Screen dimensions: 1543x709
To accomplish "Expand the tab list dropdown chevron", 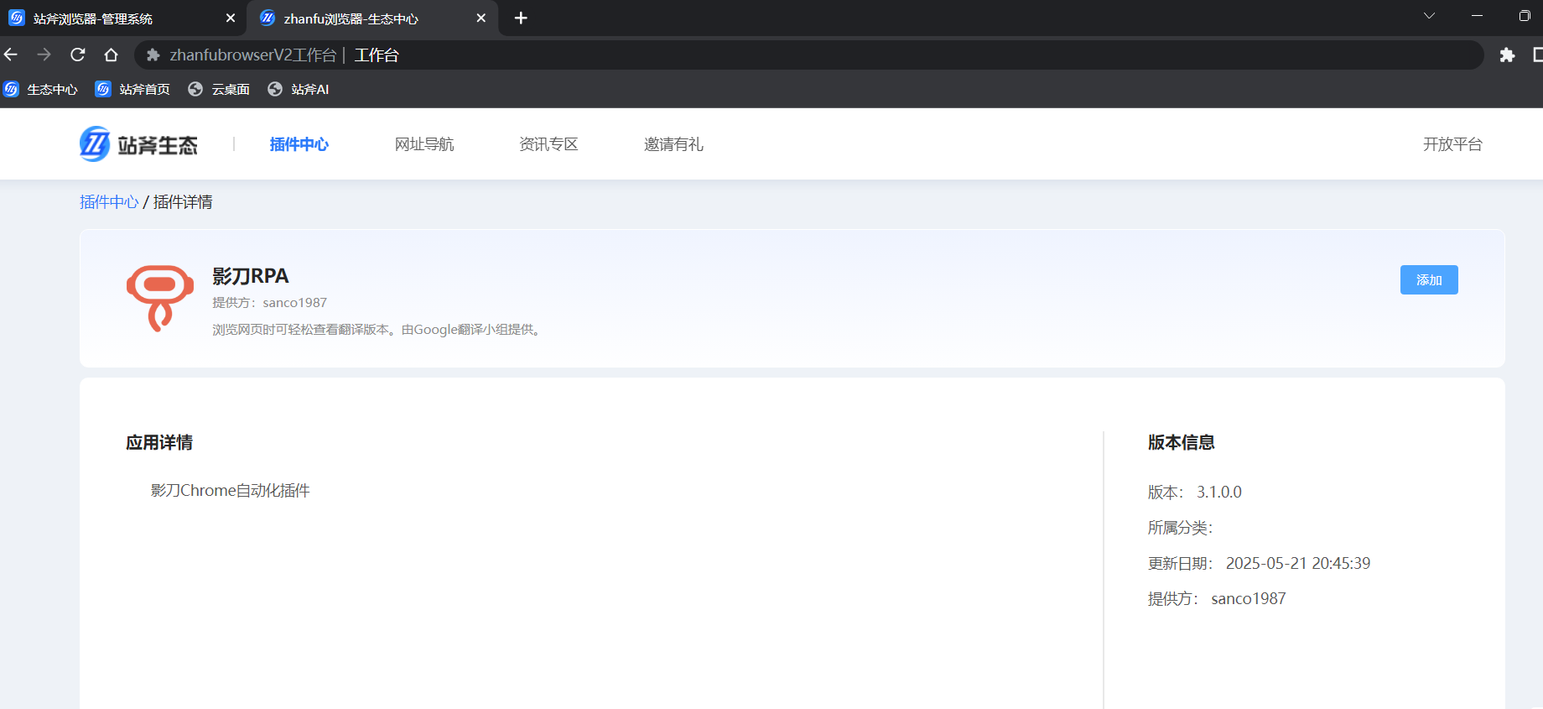I will (1429, 16).
